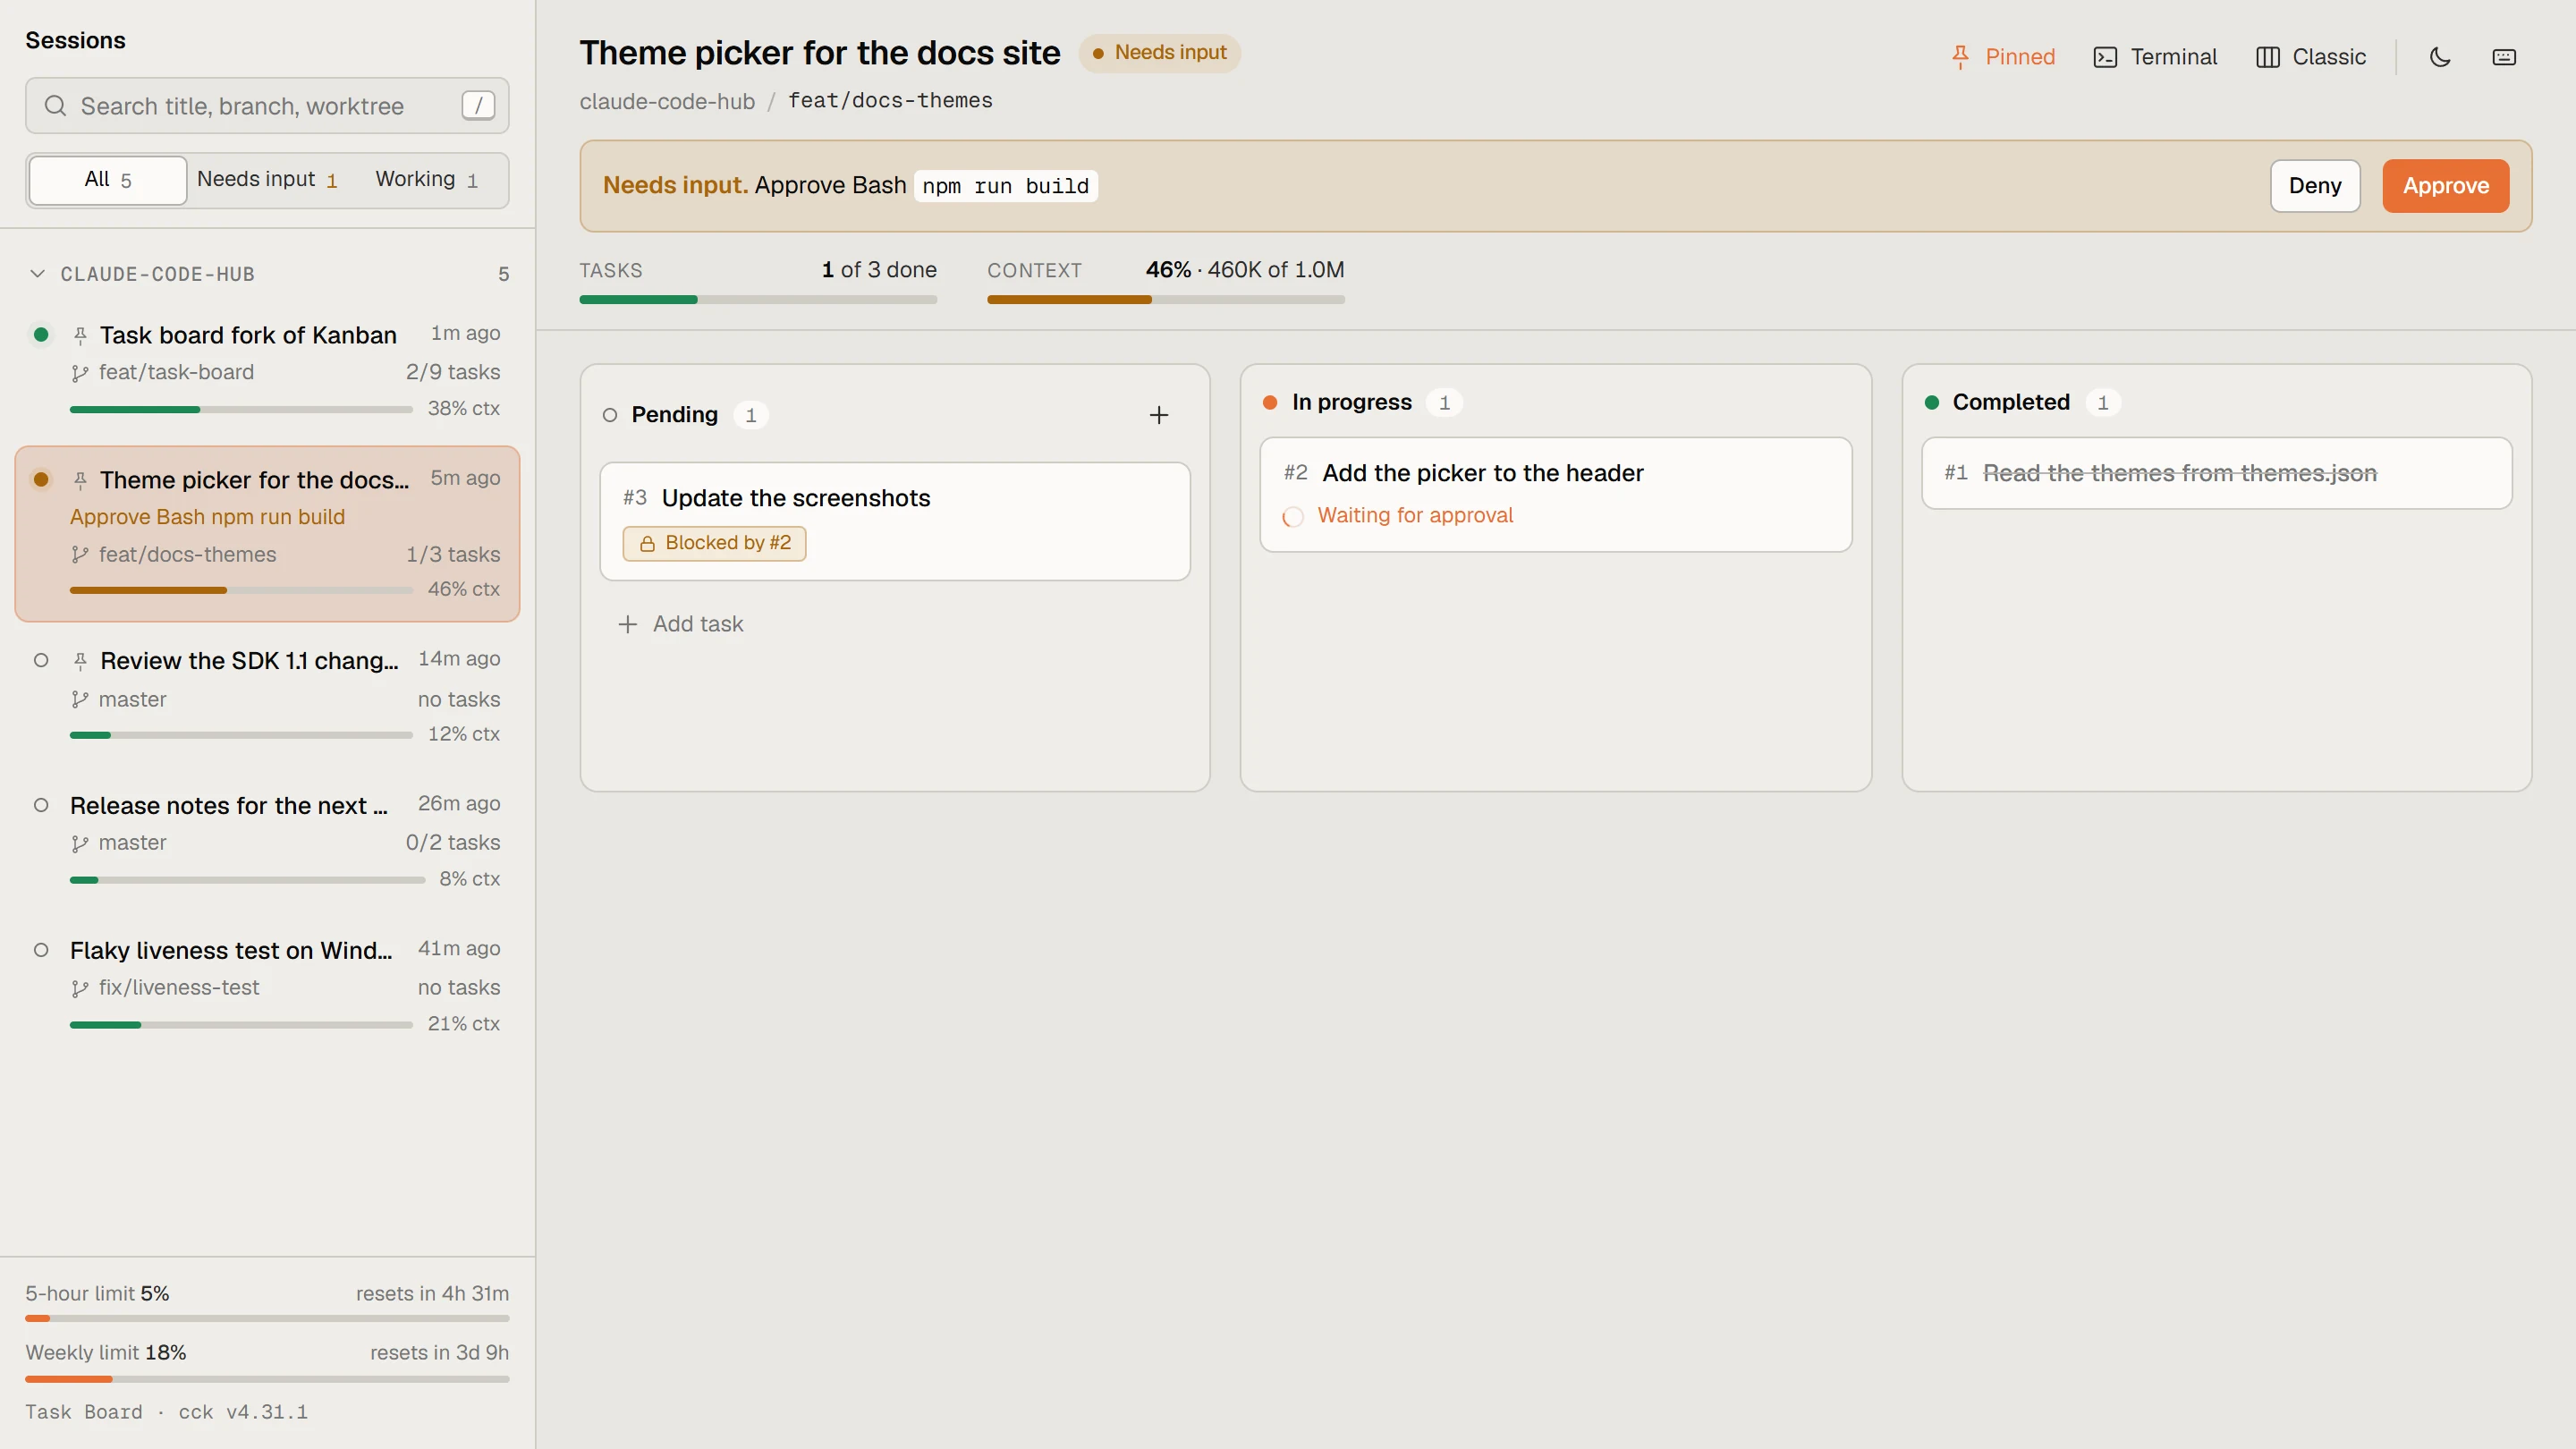Click the Weekly limit usage bar
Image resolution: width=2576 pixels, height=1449 pixels.
click(267, 1379)
